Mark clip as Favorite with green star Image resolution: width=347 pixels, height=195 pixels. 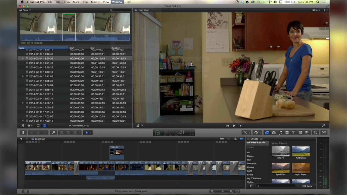pyautogui.click(x=32, y=133)
